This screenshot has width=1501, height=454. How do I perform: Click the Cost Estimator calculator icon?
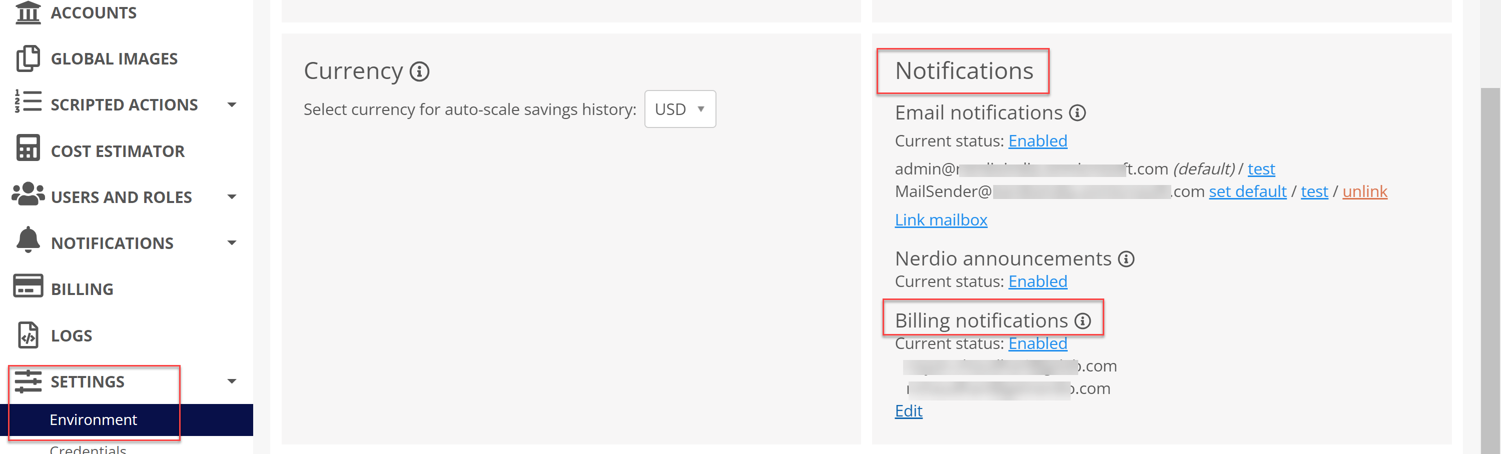[28, 148]
